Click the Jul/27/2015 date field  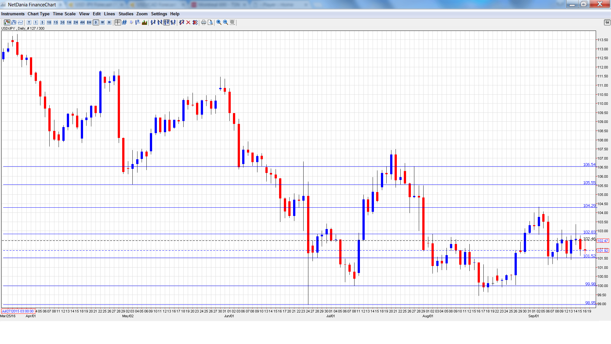18,311
